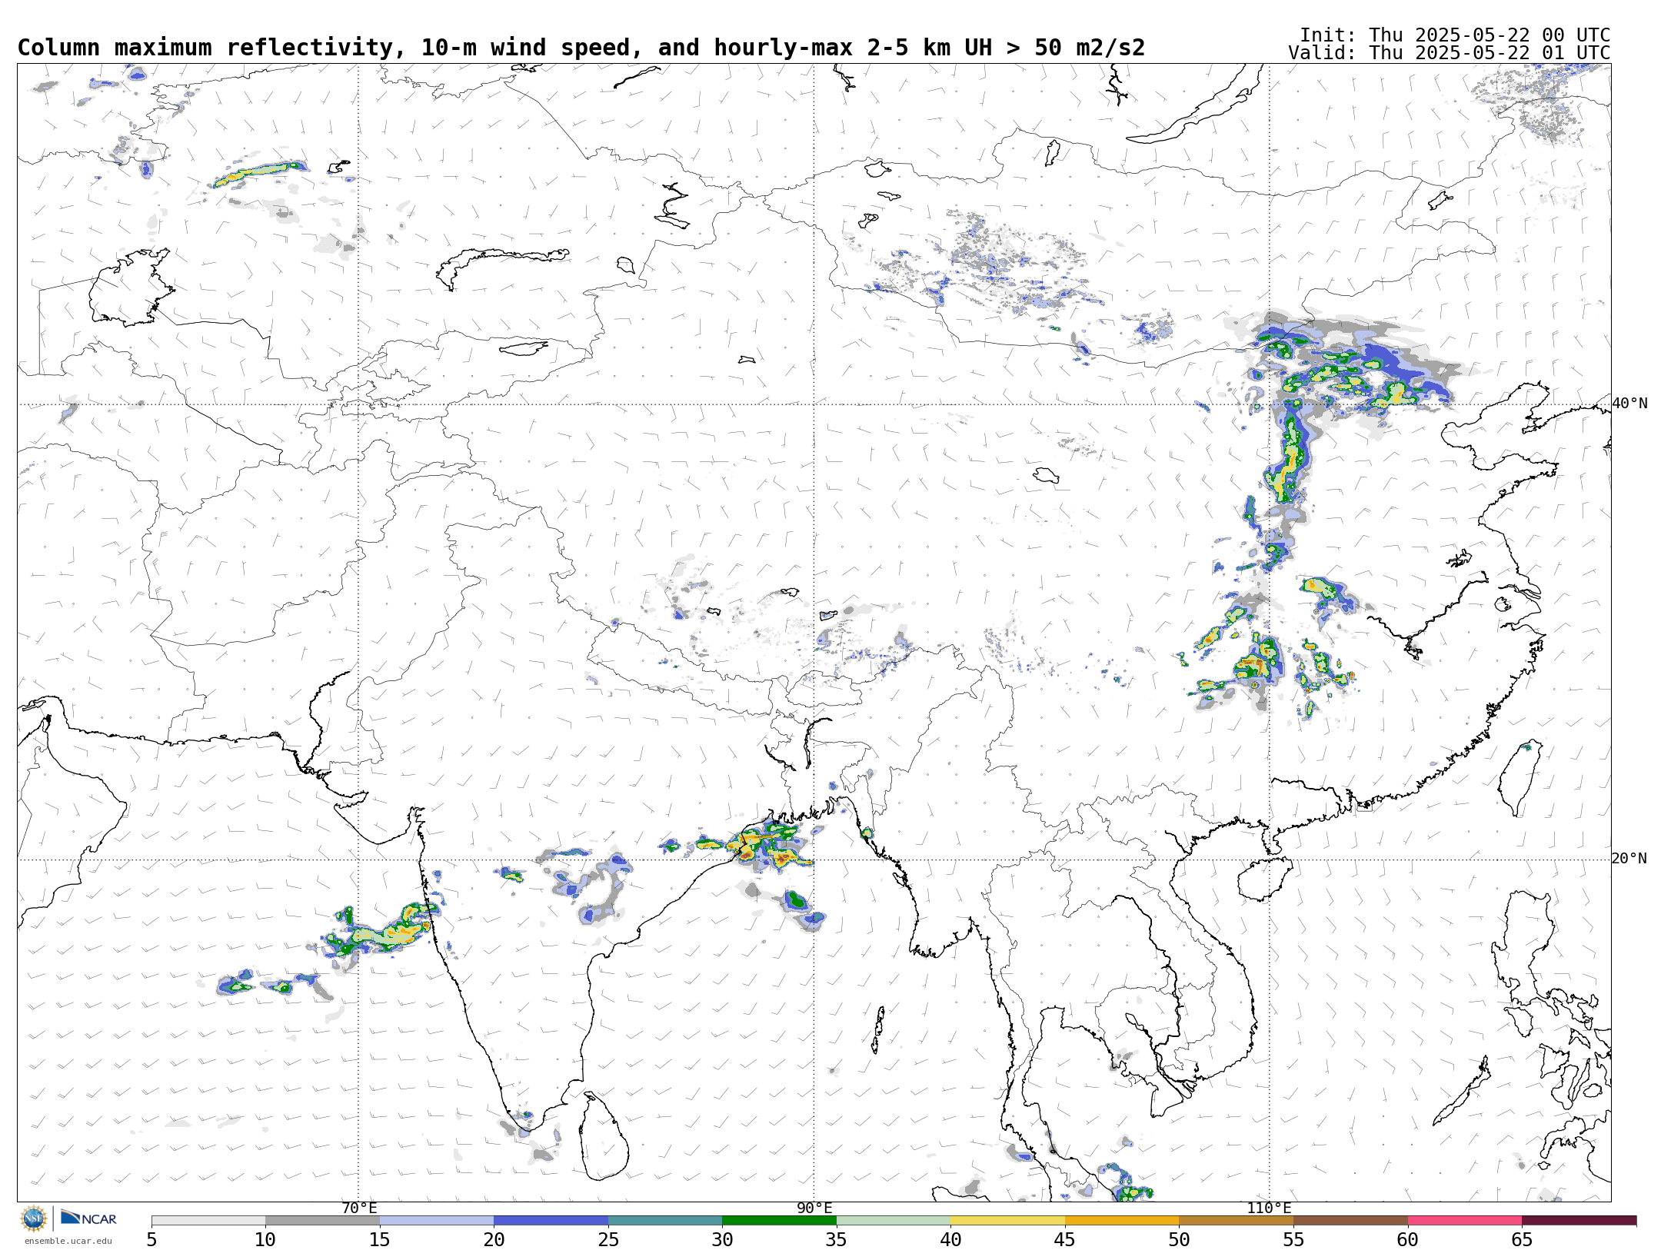Viewport: 1661px width, 1250px height.
Task: Pick the maroon colorbar swatch above 65
Action: [x=1579, y=1221]
